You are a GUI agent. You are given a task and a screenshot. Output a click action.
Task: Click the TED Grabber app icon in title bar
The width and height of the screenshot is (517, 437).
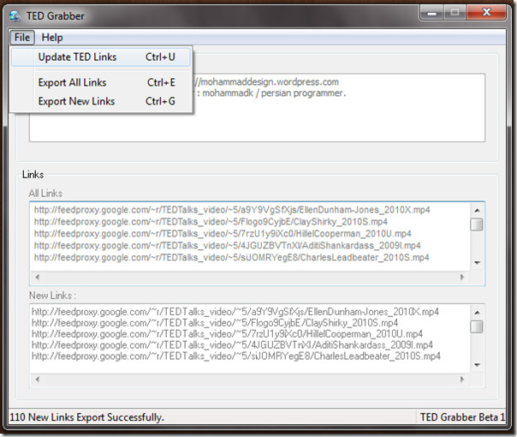pyautogui.click(x=15, y=15)
